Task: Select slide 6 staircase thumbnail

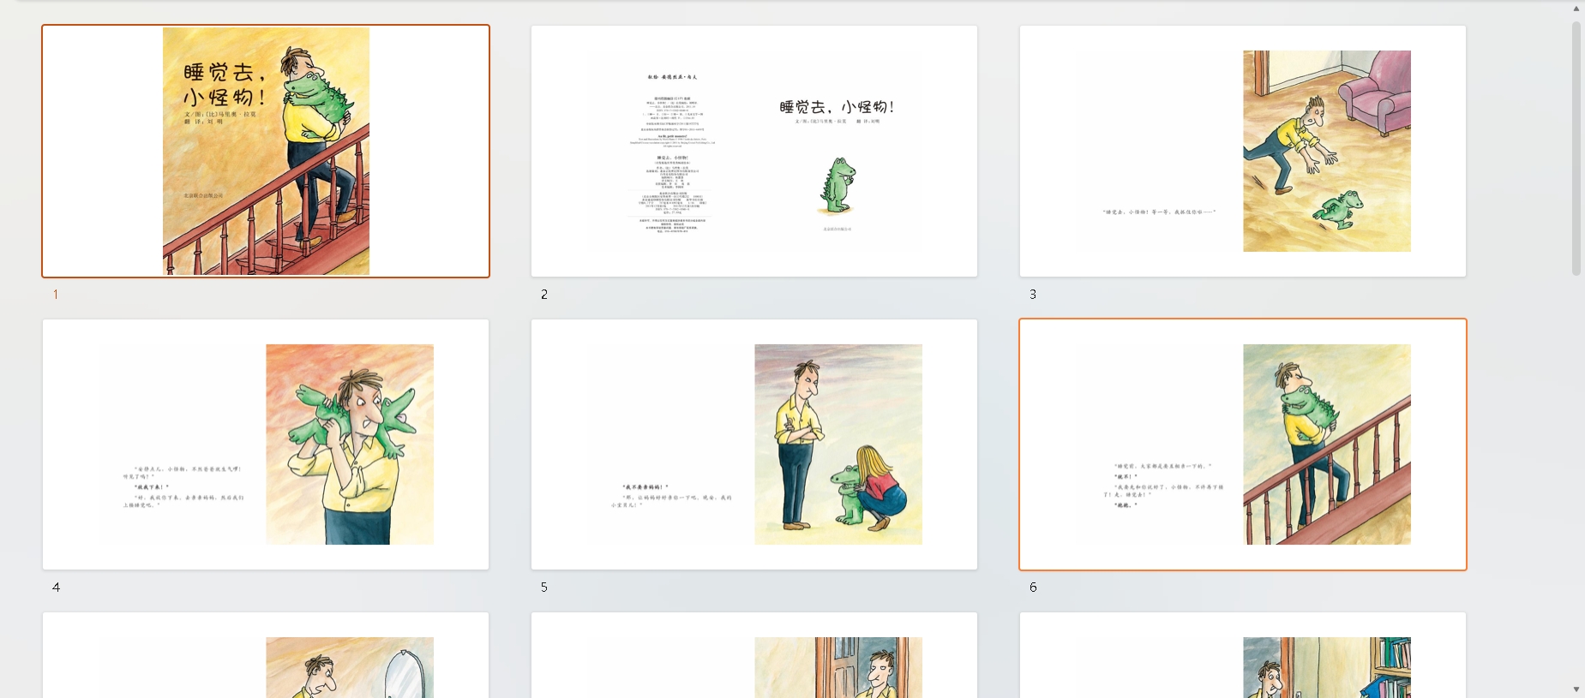Action: [x=1243, y=444]
